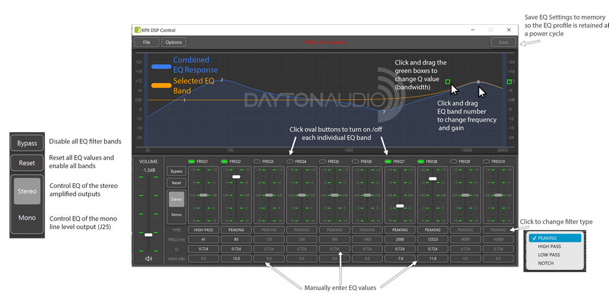Viewport: 609px width, 296px height.
Task: Click Save to store EQ settings
Action: (503, 42)
